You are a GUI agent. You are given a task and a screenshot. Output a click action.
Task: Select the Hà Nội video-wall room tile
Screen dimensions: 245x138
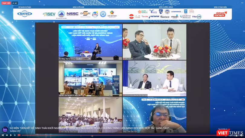point(90,78)
